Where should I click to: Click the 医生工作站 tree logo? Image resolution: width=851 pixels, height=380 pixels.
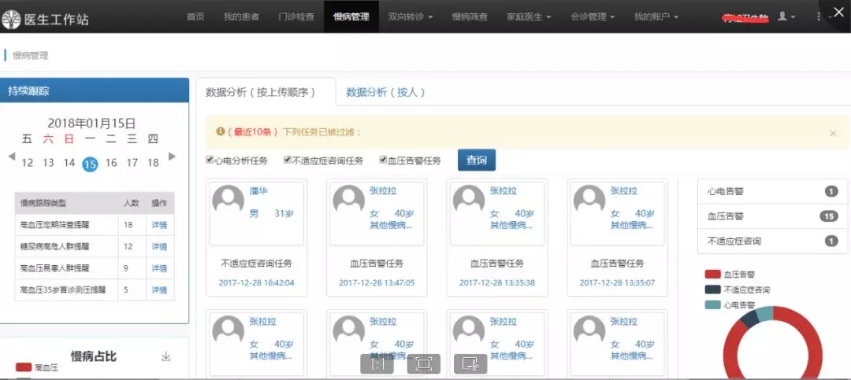[12, 17]
